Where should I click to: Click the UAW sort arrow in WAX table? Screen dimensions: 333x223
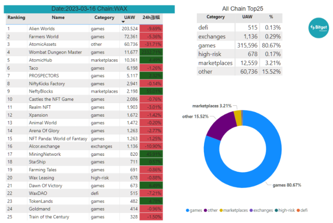click(x=123, y=22)
